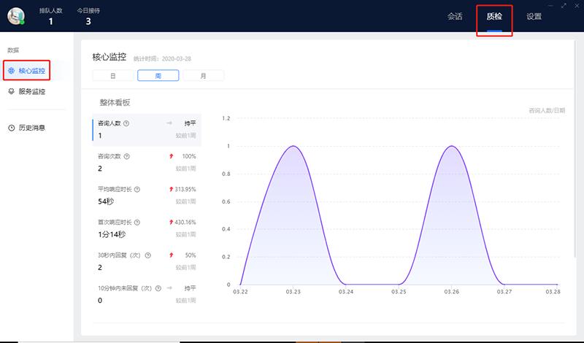The width and height of the screenshot is (584, 343).
Task: Open 历史消息 in the sidebar
Action: (31, 128)
